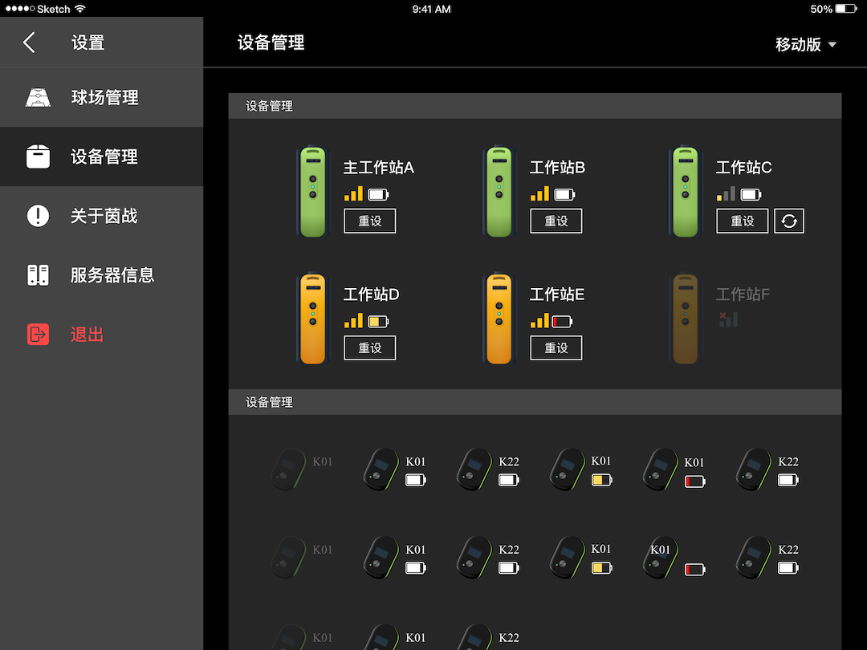The width and height of the screenshot is (867, 650).
Task: Open the 移动版 dropdown menu
Action: click(805, 45)
